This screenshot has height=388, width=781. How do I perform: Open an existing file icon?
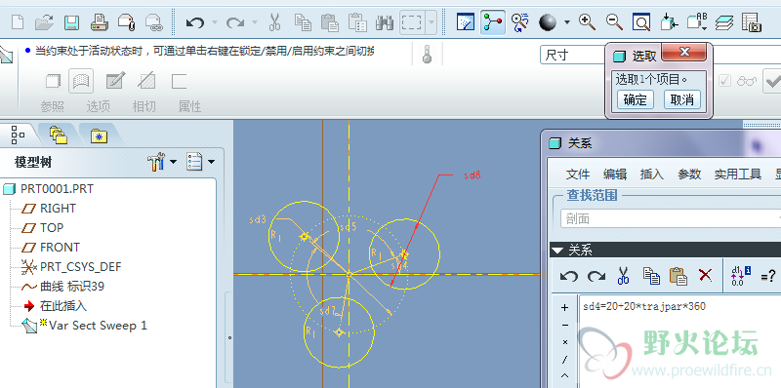point(44,22)
